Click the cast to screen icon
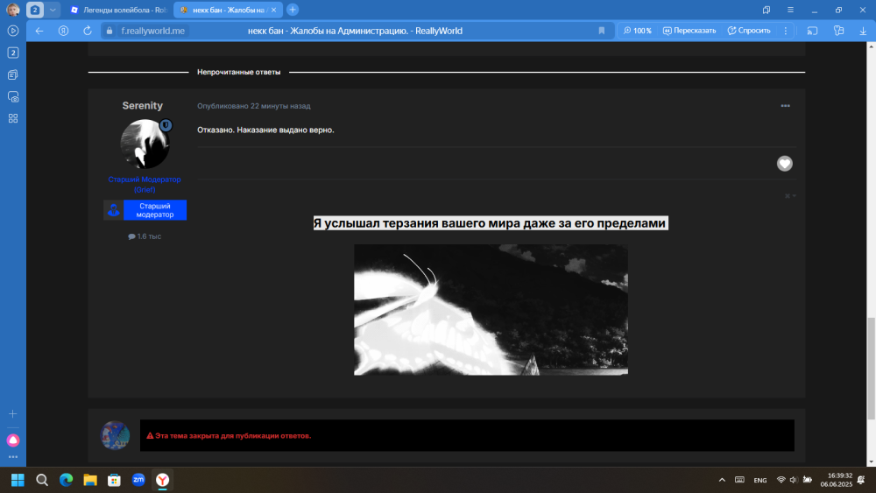This screenshot has width=876, height=493. [x=812, y=31]
